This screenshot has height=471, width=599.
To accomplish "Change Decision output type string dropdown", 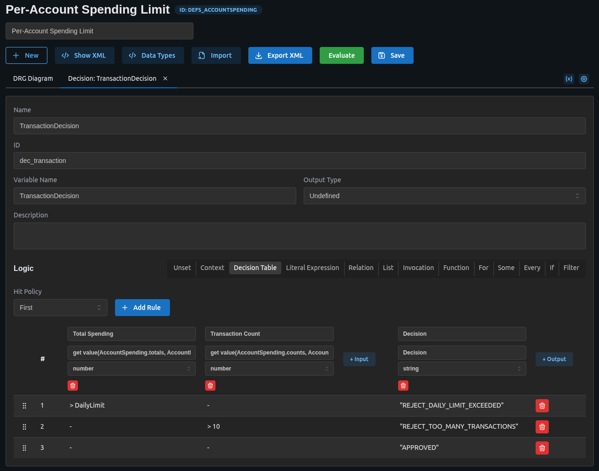I will pos(461,369).
